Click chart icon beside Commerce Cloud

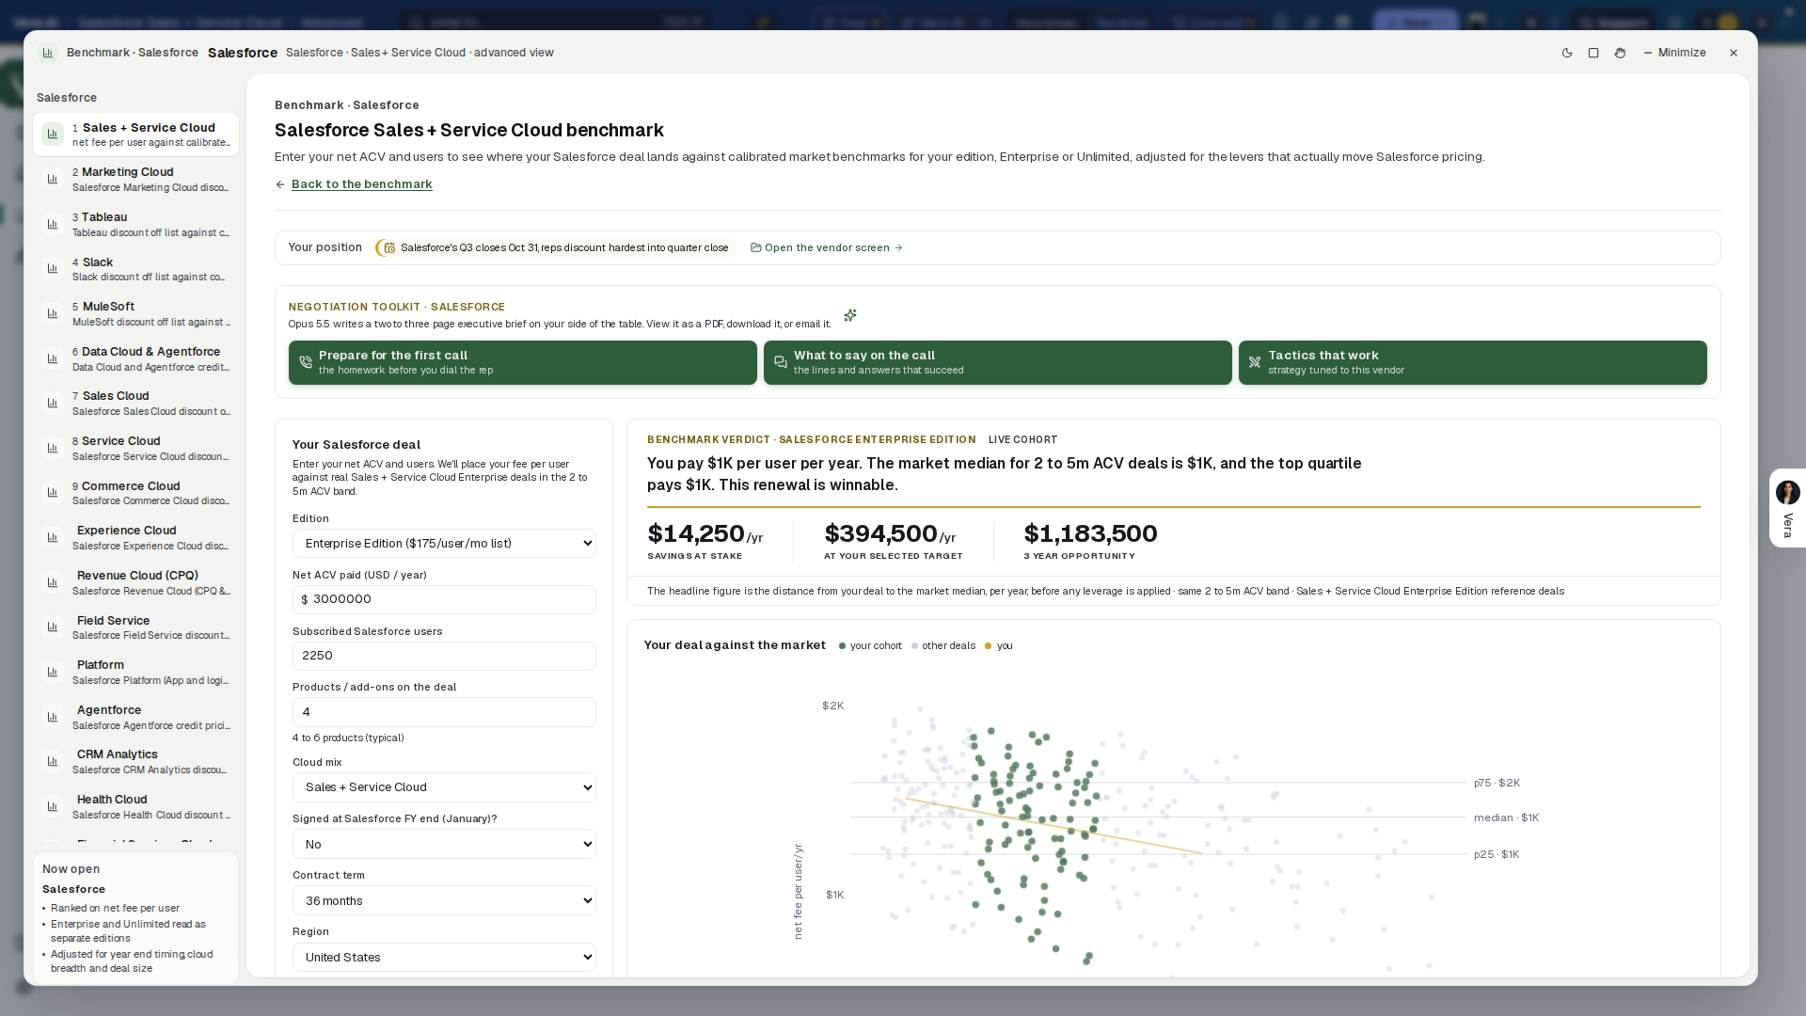coord(53,493)
